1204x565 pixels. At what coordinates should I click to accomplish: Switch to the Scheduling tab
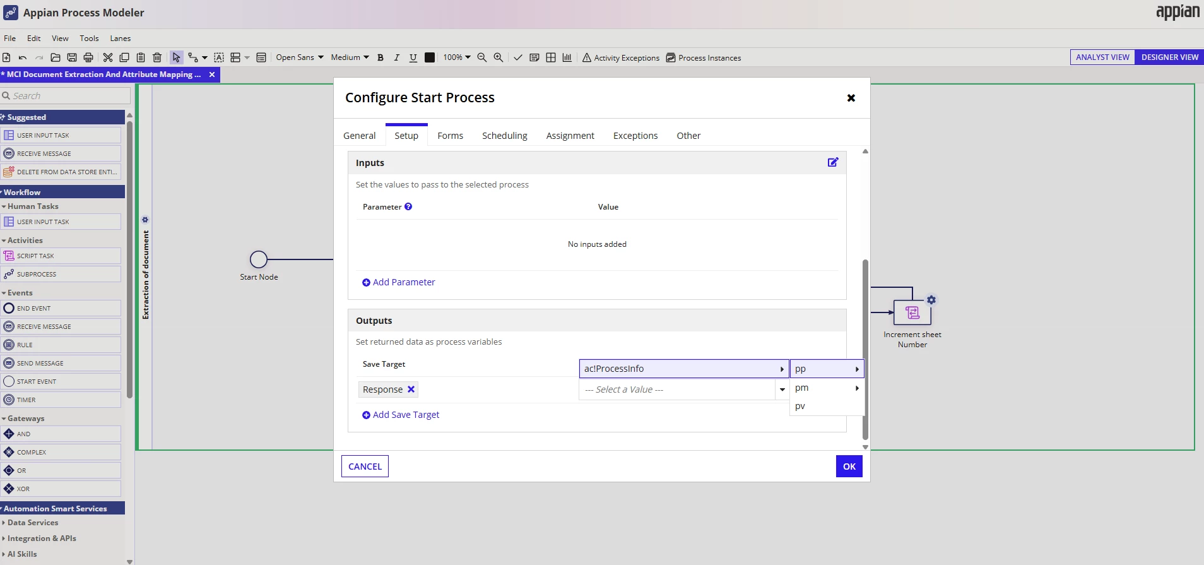[x=505, y=136]
